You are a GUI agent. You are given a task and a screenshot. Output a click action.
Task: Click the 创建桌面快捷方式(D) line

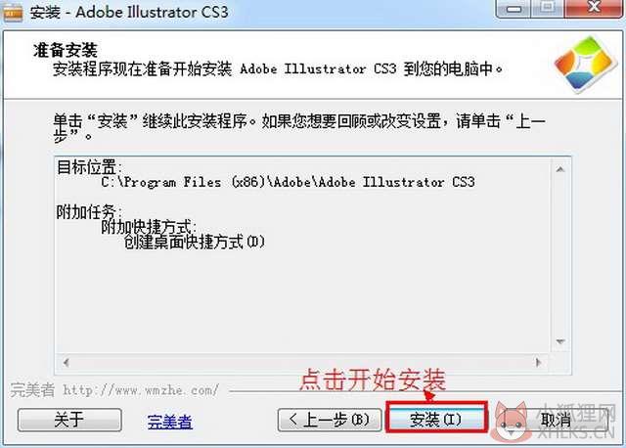(194, 242)
